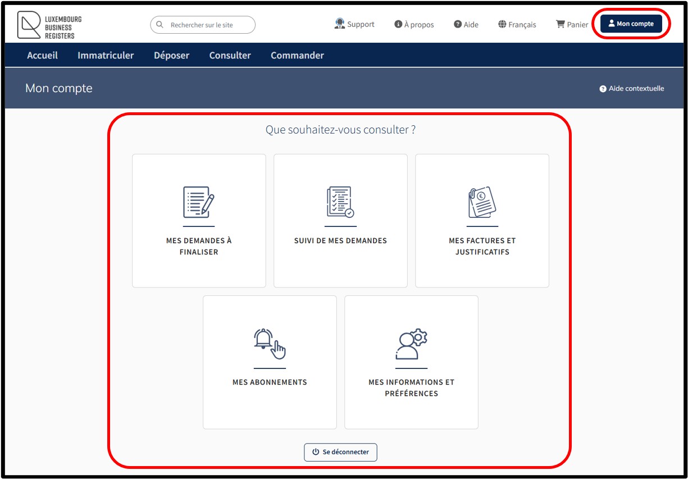Click the magnifier icon in search box

[160, 25]
